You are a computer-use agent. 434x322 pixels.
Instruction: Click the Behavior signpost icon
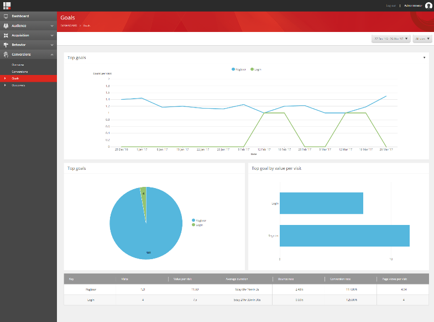[x=6, y=45]
